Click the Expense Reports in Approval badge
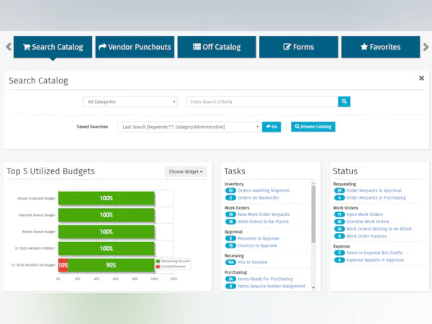 pos(339,260)
